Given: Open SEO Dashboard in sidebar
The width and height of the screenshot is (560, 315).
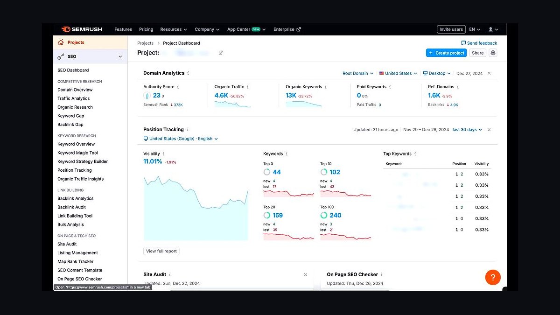Looking at the screenshot, I should pyautogui.click(x=73, y=70).
